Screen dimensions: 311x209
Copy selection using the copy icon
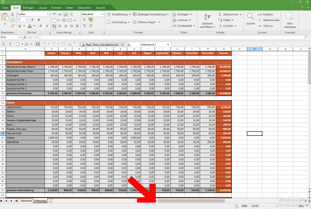point(12,20)
